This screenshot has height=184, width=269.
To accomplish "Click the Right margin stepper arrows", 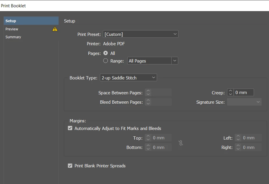I will click(x=238, y=147).
